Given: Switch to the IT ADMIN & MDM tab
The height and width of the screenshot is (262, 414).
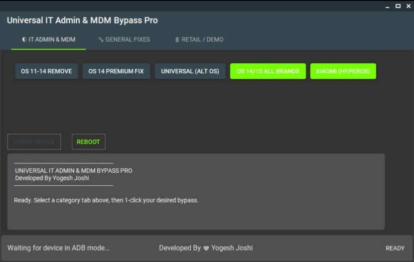Looking at the screenshot, I should point(49,39).
